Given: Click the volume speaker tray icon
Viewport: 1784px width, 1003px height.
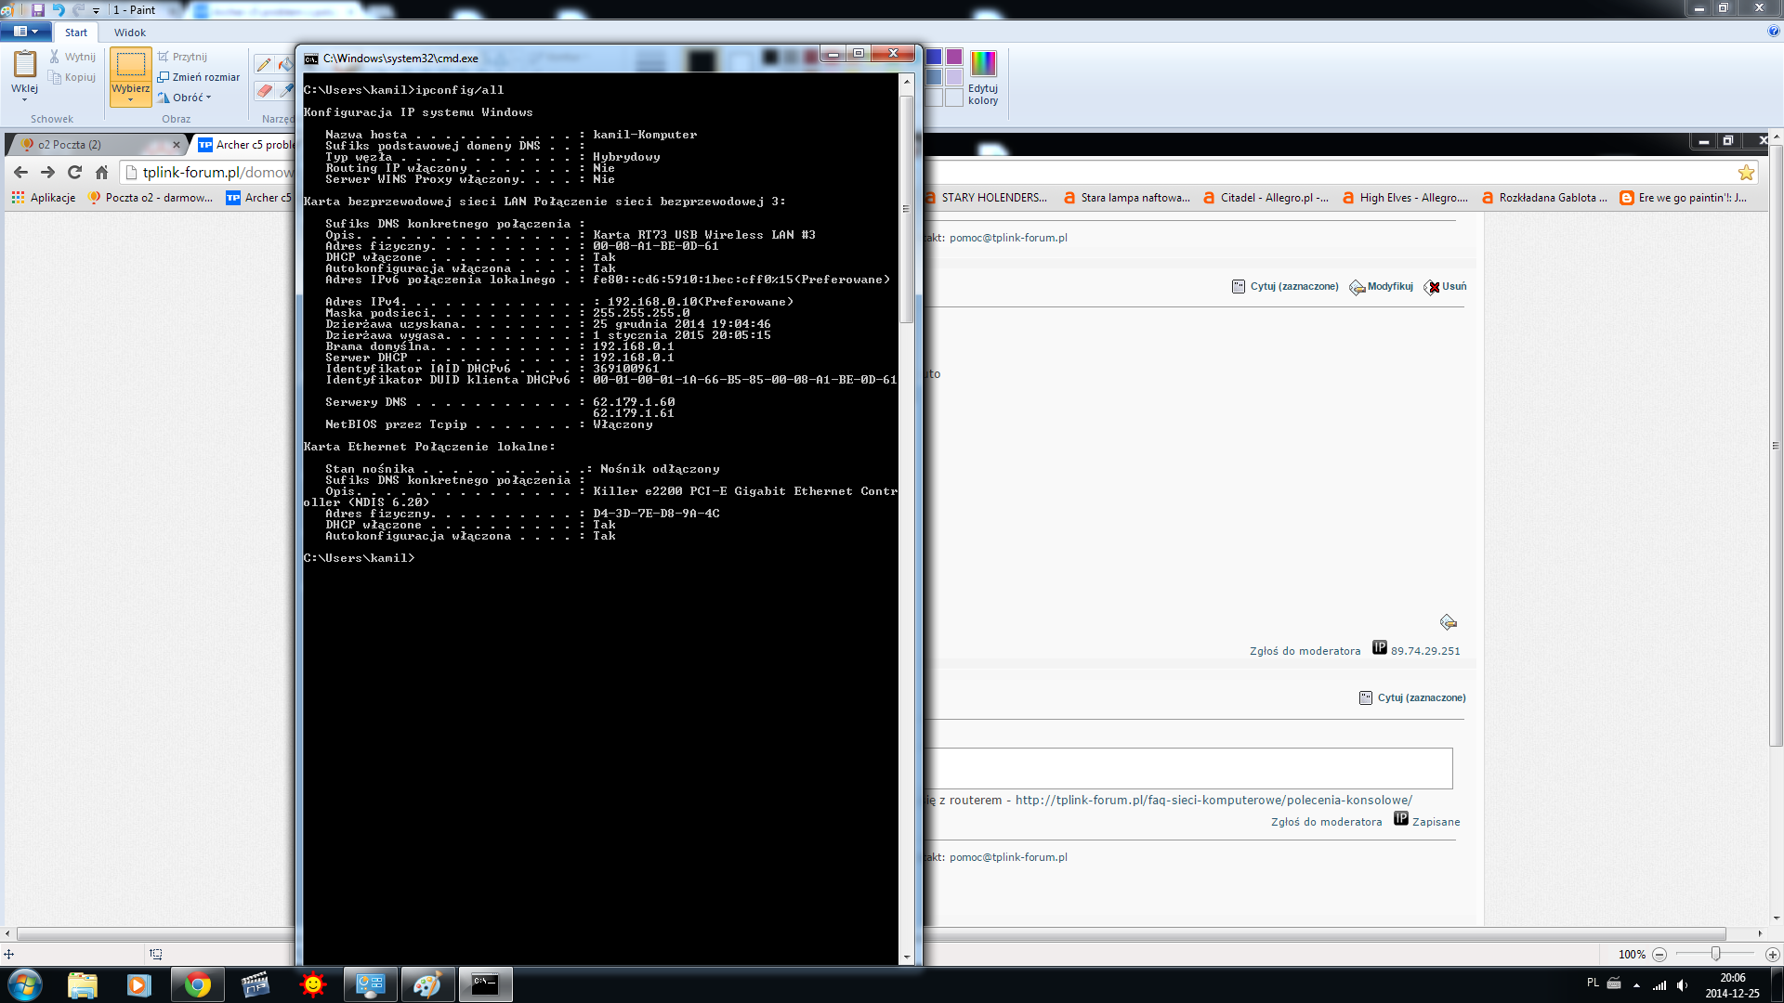Looking at the screenshot, I should 1682,985.
